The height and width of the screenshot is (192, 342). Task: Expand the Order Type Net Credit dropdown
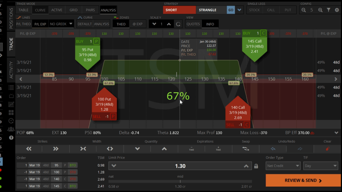coord(283,166)
